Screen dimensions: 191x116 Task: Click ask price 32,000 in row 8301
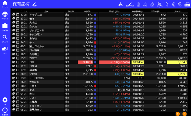pos(161,78)
